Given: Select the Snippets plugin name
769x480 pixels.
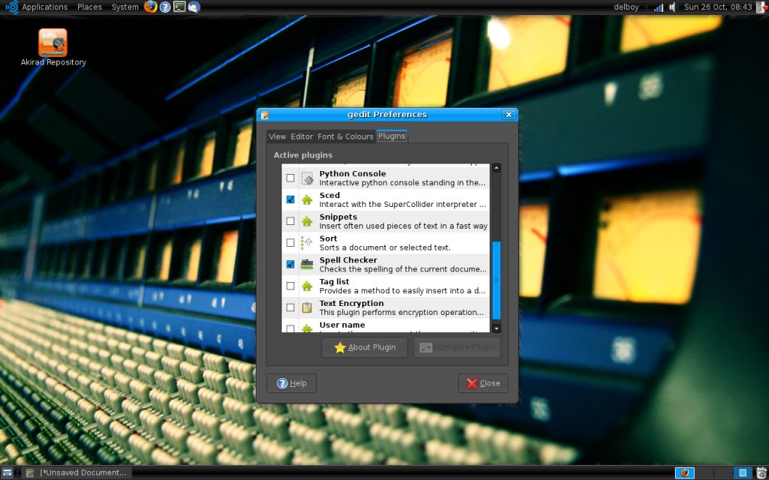Looking at the screenshot, I should tap(339, 217).
